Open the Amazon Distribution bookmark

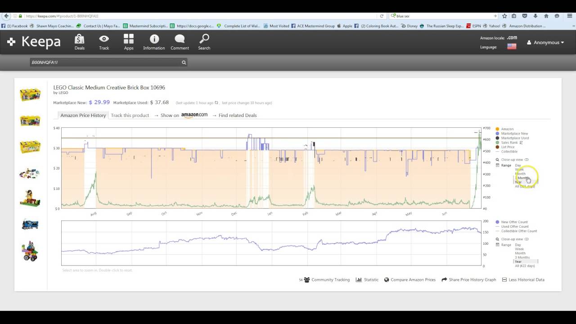coord(524,26)
